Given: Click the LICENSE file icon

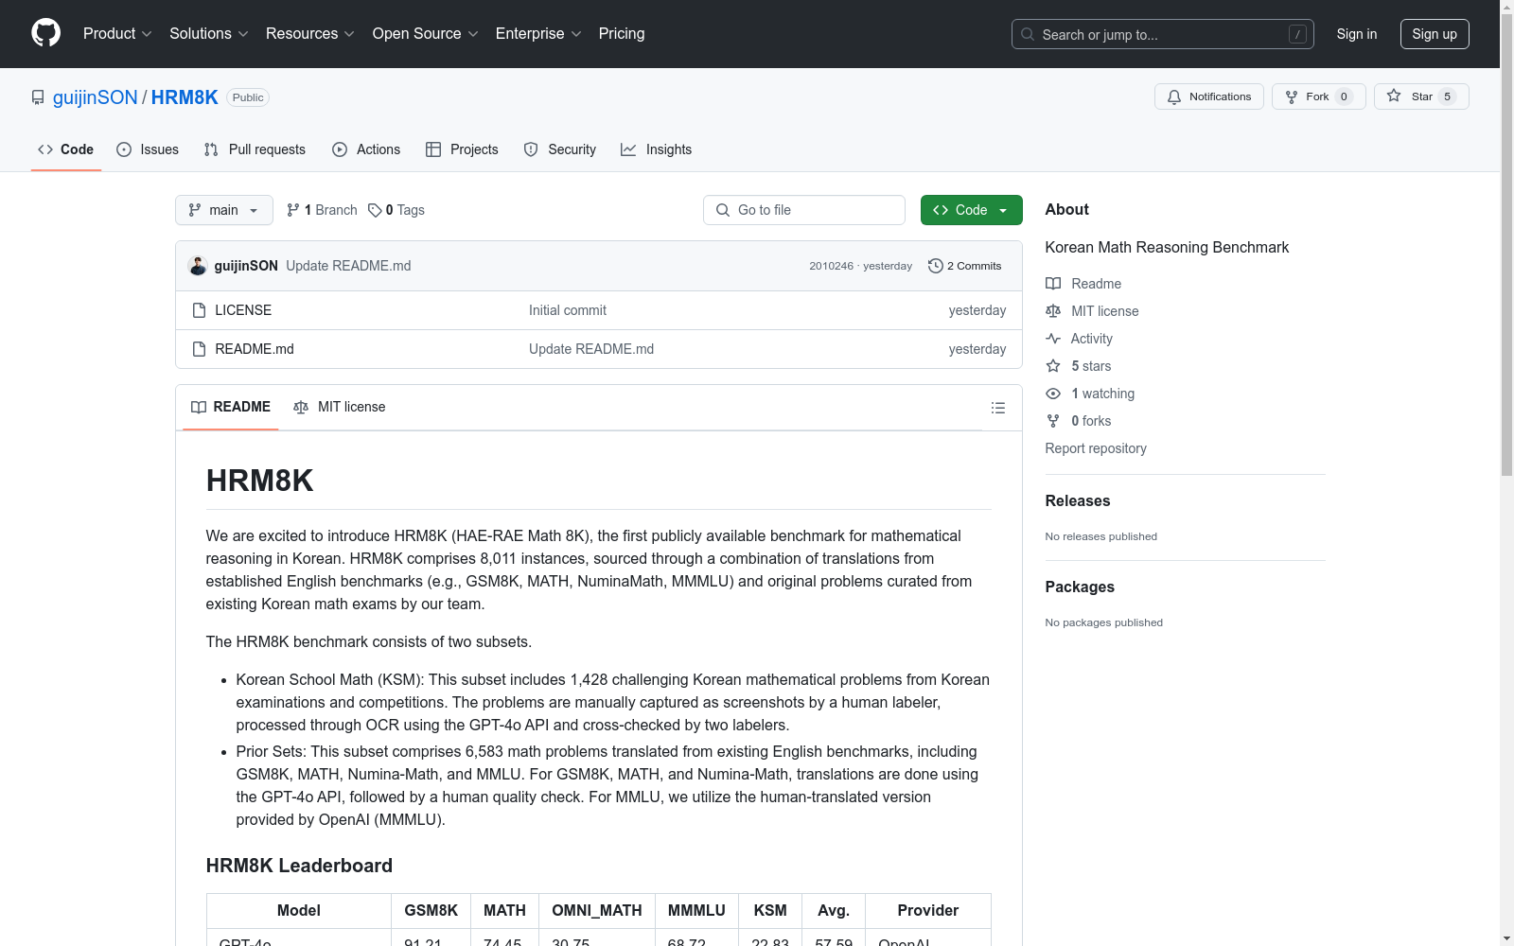Looking at the screenshot, I should [199, 310].
